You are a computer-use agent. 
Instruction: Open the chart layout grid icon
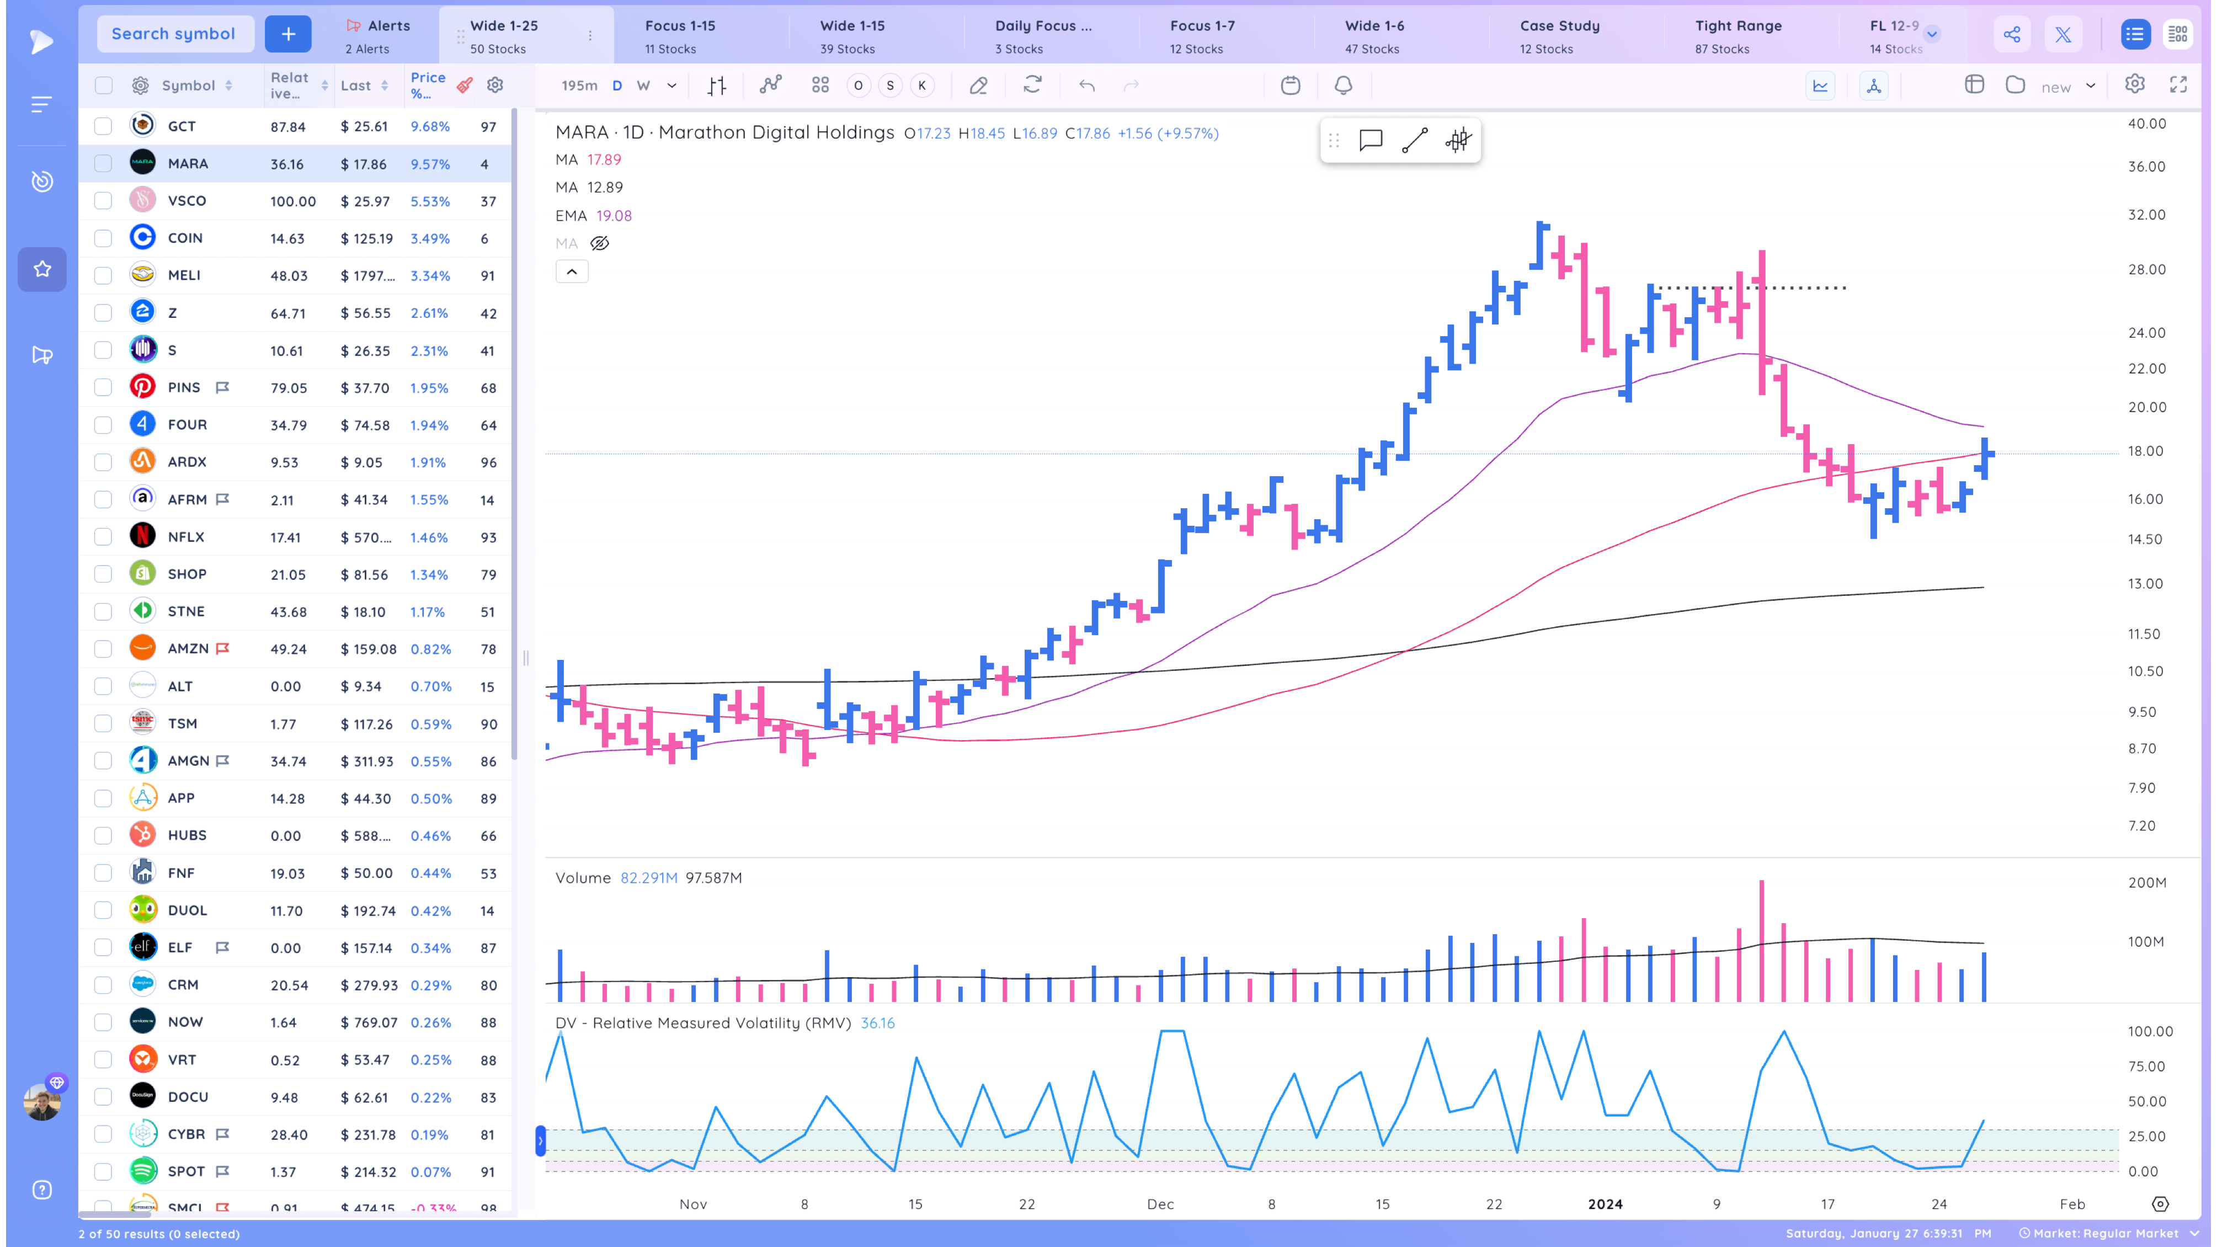pos(820,85)
